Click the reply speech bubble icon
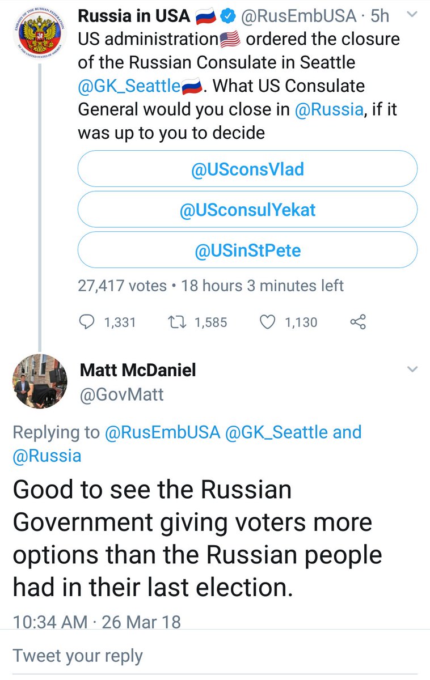430x680 pixels. pyautogui.click(x=86, y=322)
